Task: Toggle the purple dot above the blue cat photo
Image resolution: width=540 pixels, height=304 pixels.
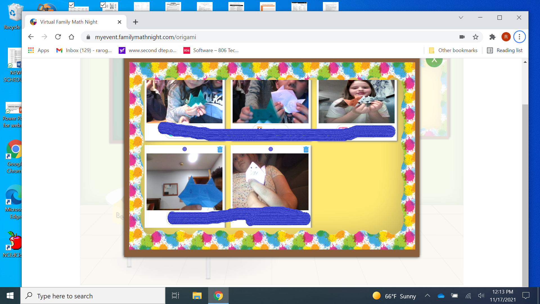Action: pos(184,149)
